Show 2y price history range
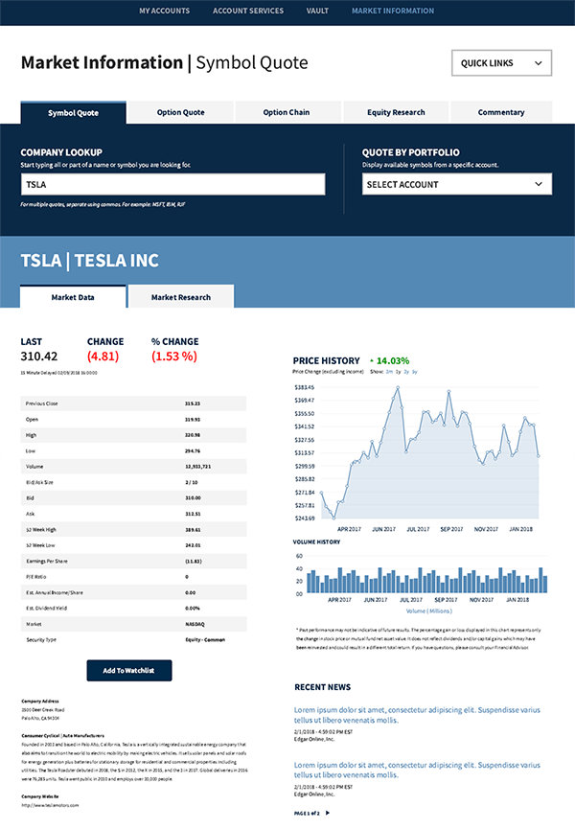The width and height of the screenshot is (575, 829). 406,372
